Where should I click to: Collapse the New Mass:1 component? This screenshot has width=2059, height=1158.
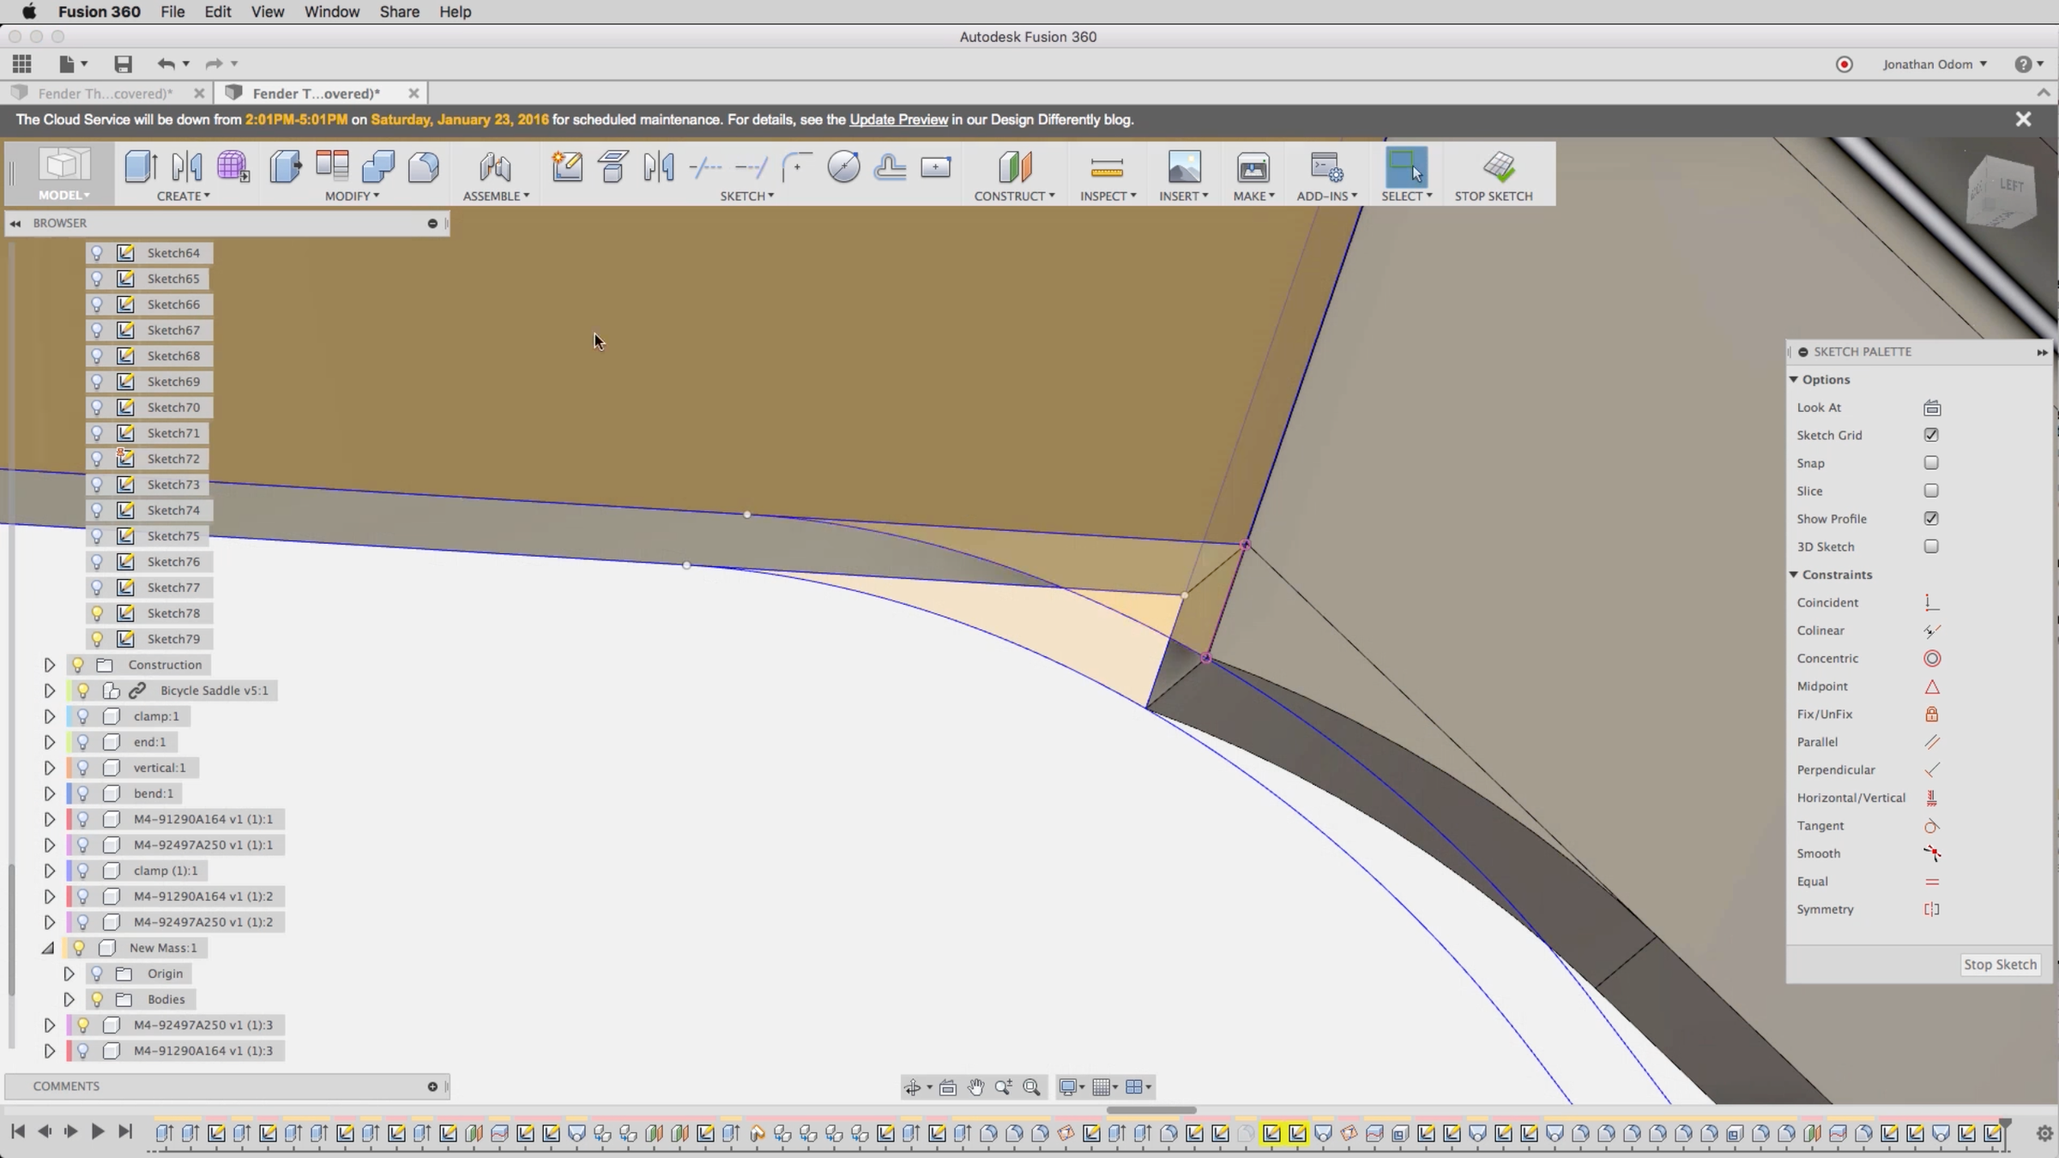[48, 948]
